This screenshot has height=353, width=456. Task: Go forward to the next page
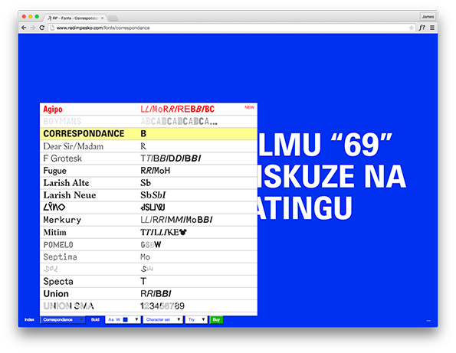coord(33,28)
